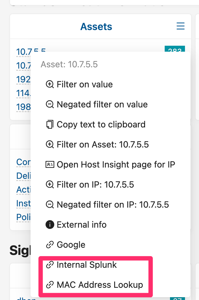
Task: Click the minus magnifier icon for Negated filter on value
Action: tap(50, 105)
